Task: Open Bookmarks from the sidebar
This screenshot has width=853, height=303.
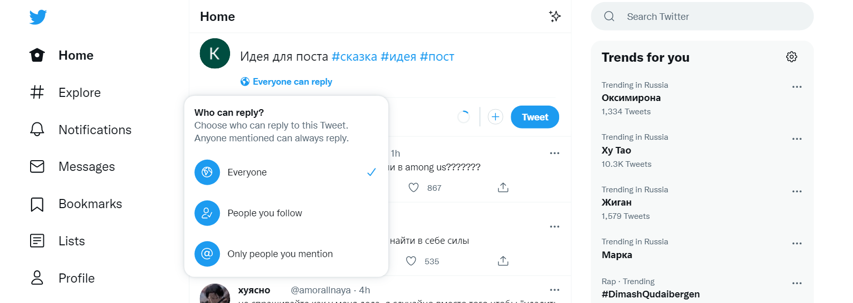Action: (x=90, y=204)
